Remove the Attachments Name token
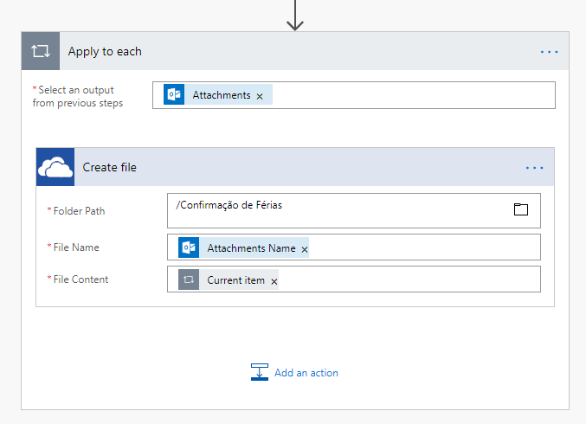586x424 pixels. click(305, 249)
